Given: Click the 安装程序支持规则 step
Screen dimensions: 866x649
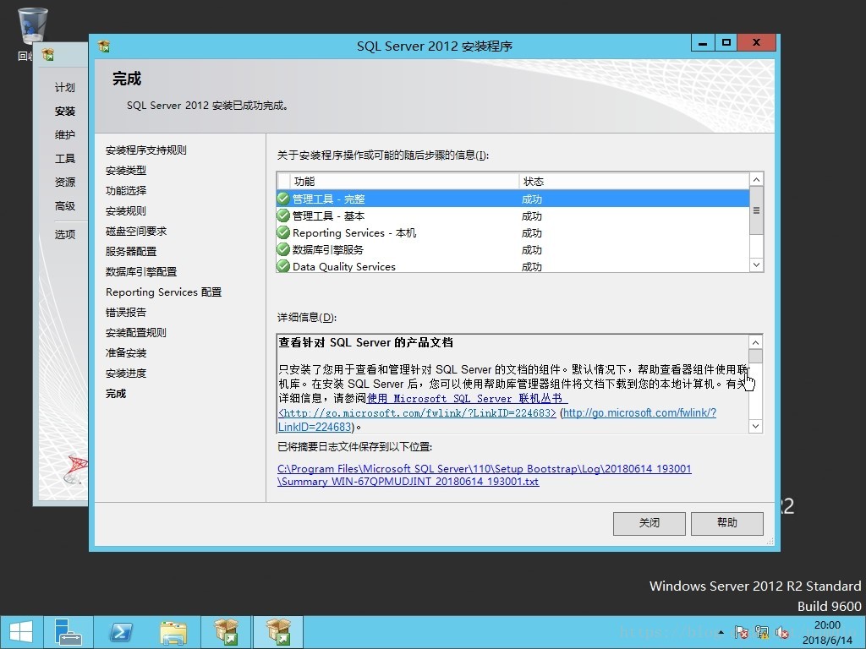Looking at the screenshot, I should [x=145, y=150].
